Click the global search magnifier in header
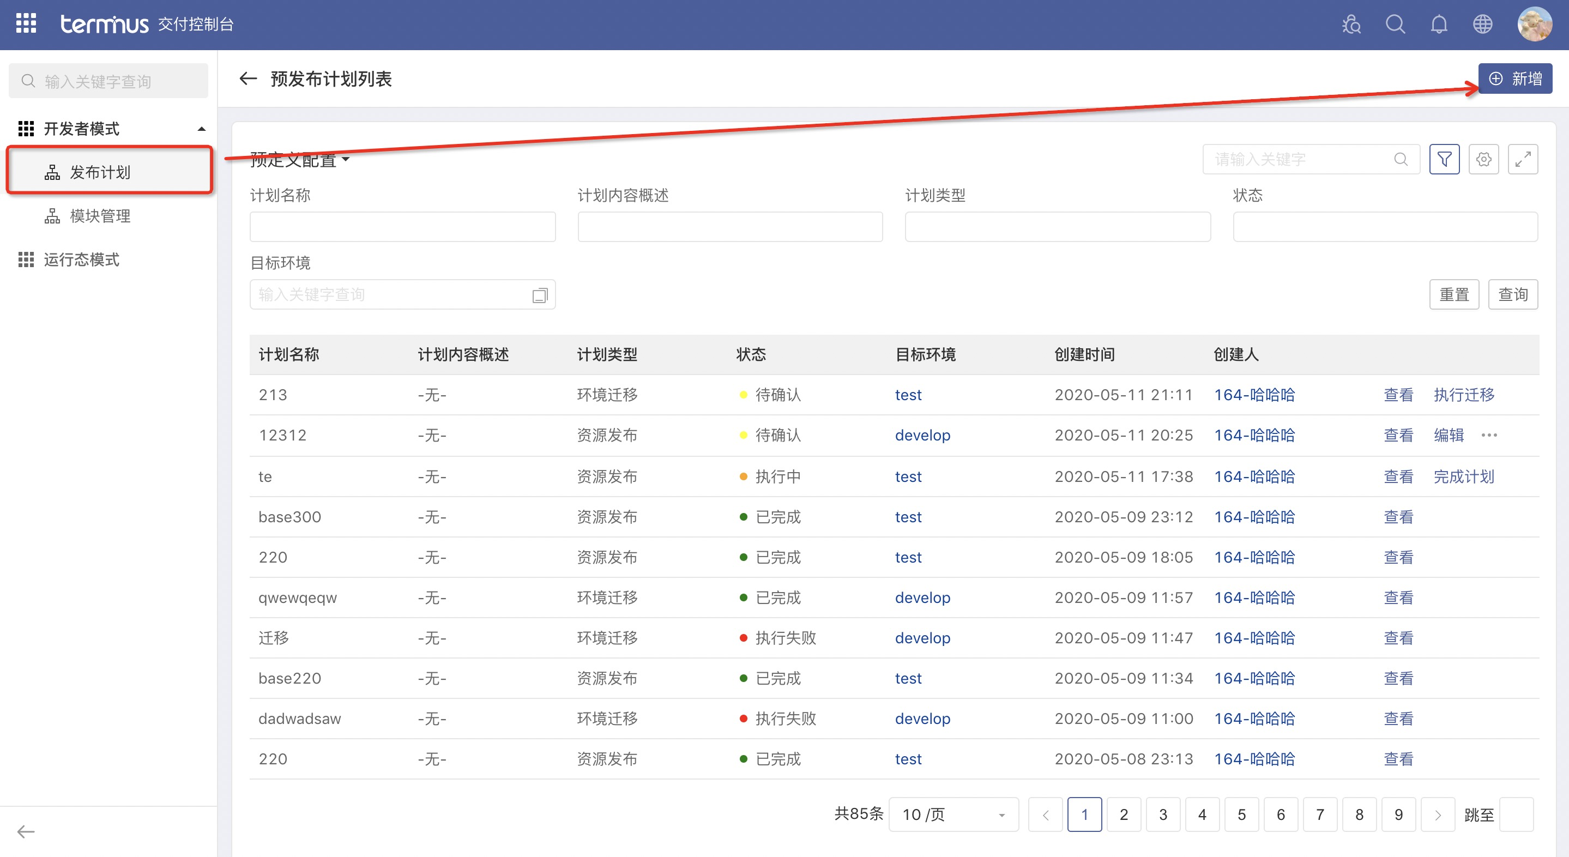The image size is (1569, 857). tap(1396, 25)
